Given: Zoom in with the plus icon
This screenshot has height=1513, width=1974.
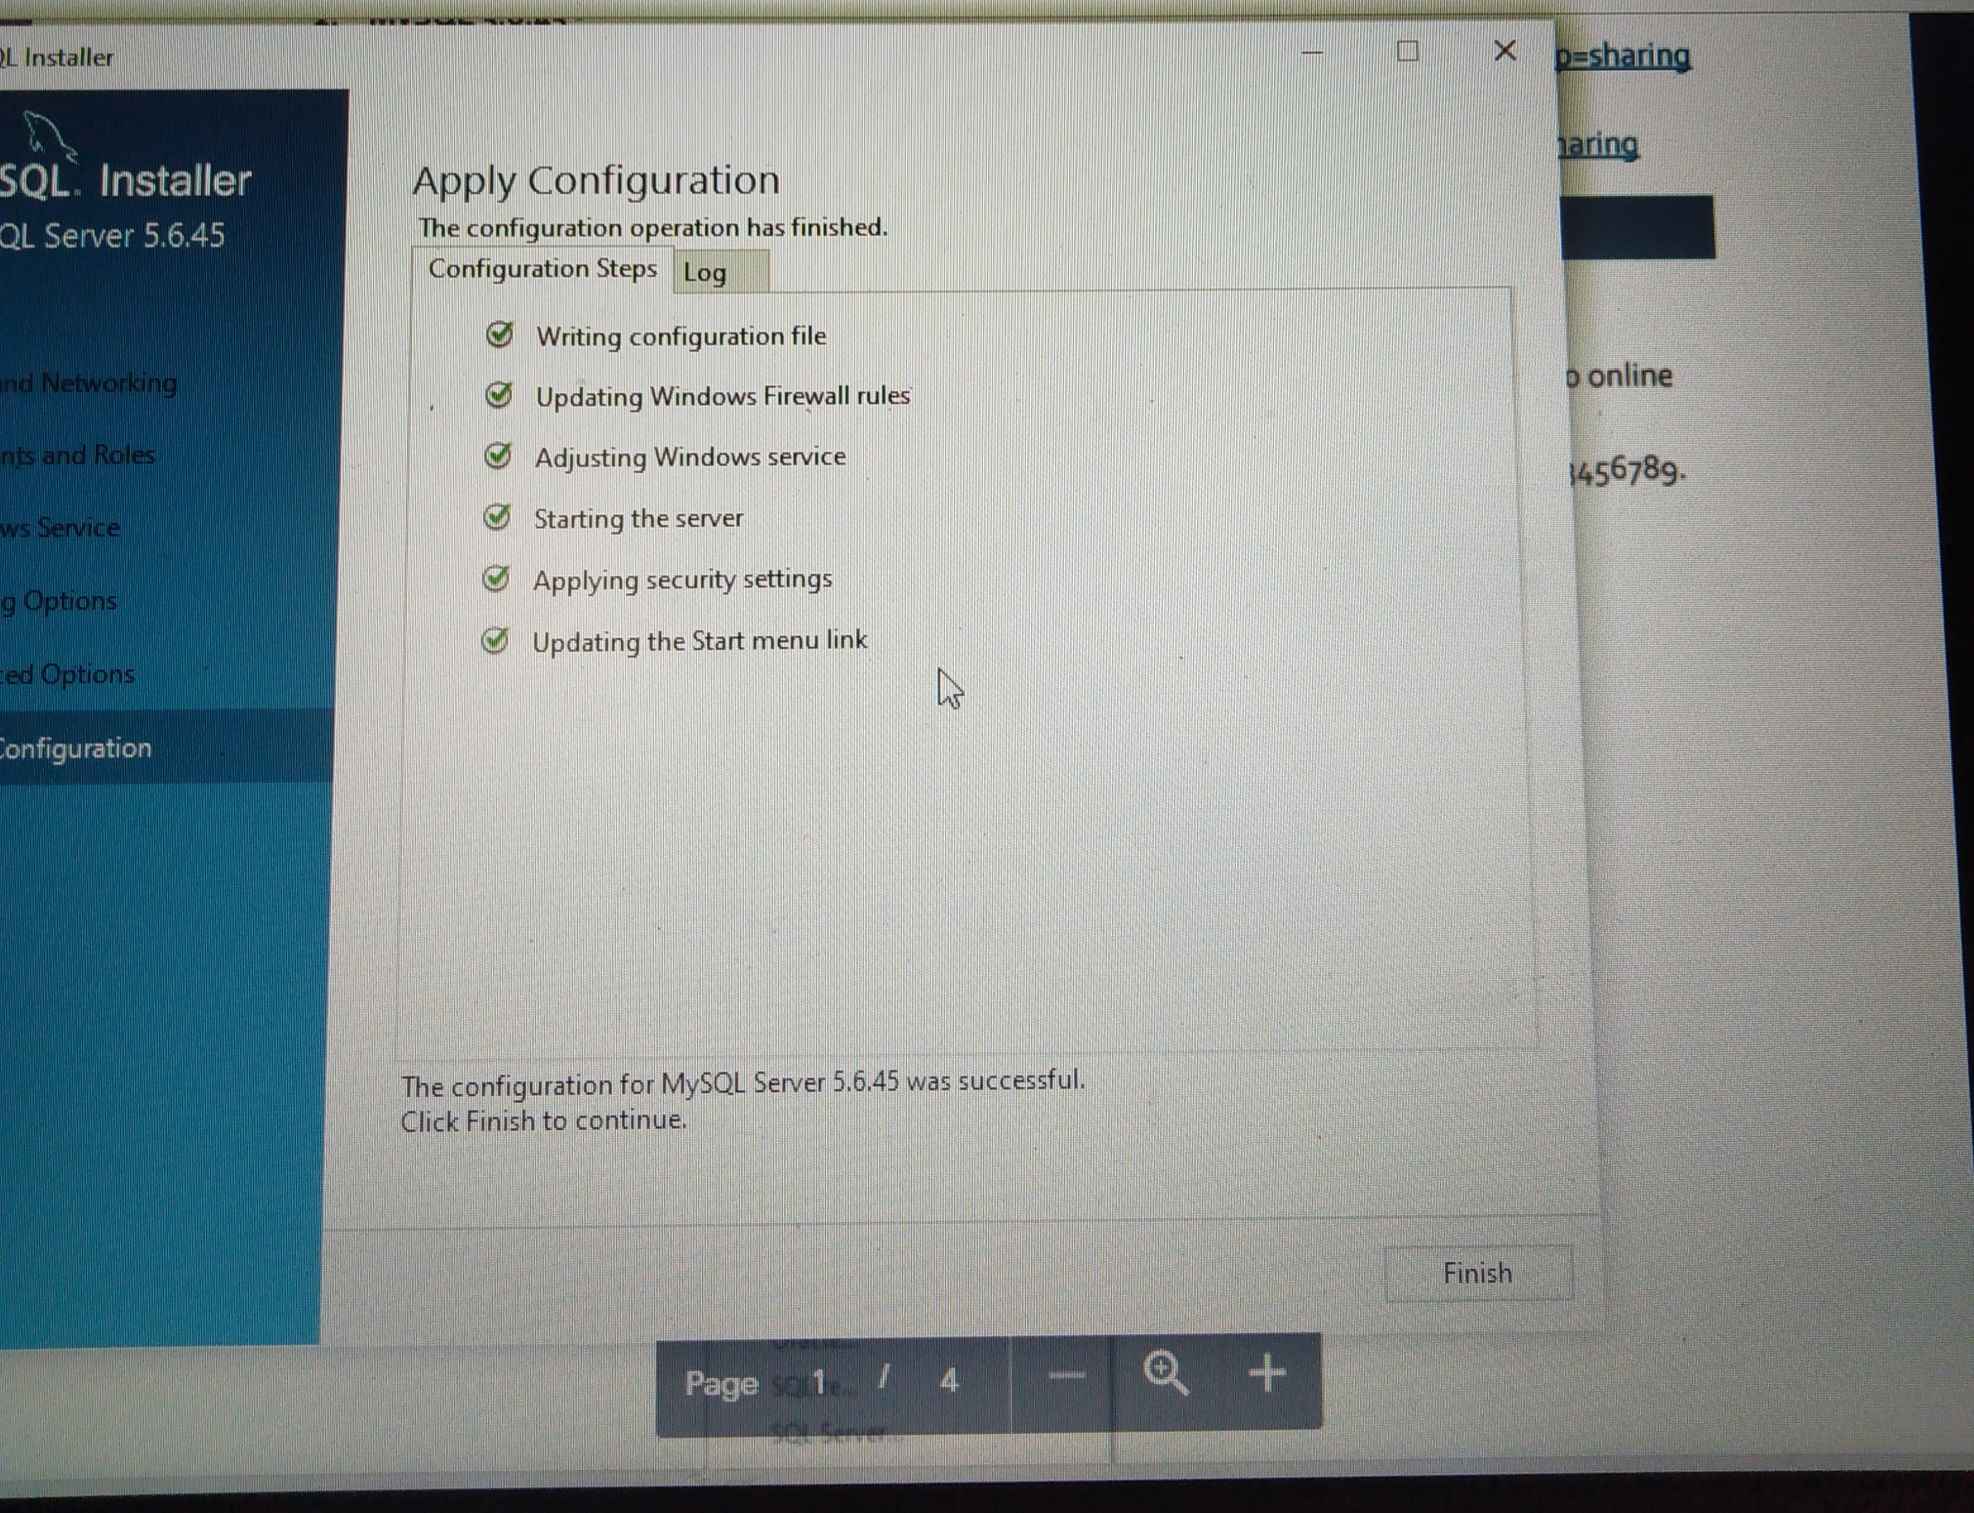Looking at the screenshot, I should 1267,1374.
